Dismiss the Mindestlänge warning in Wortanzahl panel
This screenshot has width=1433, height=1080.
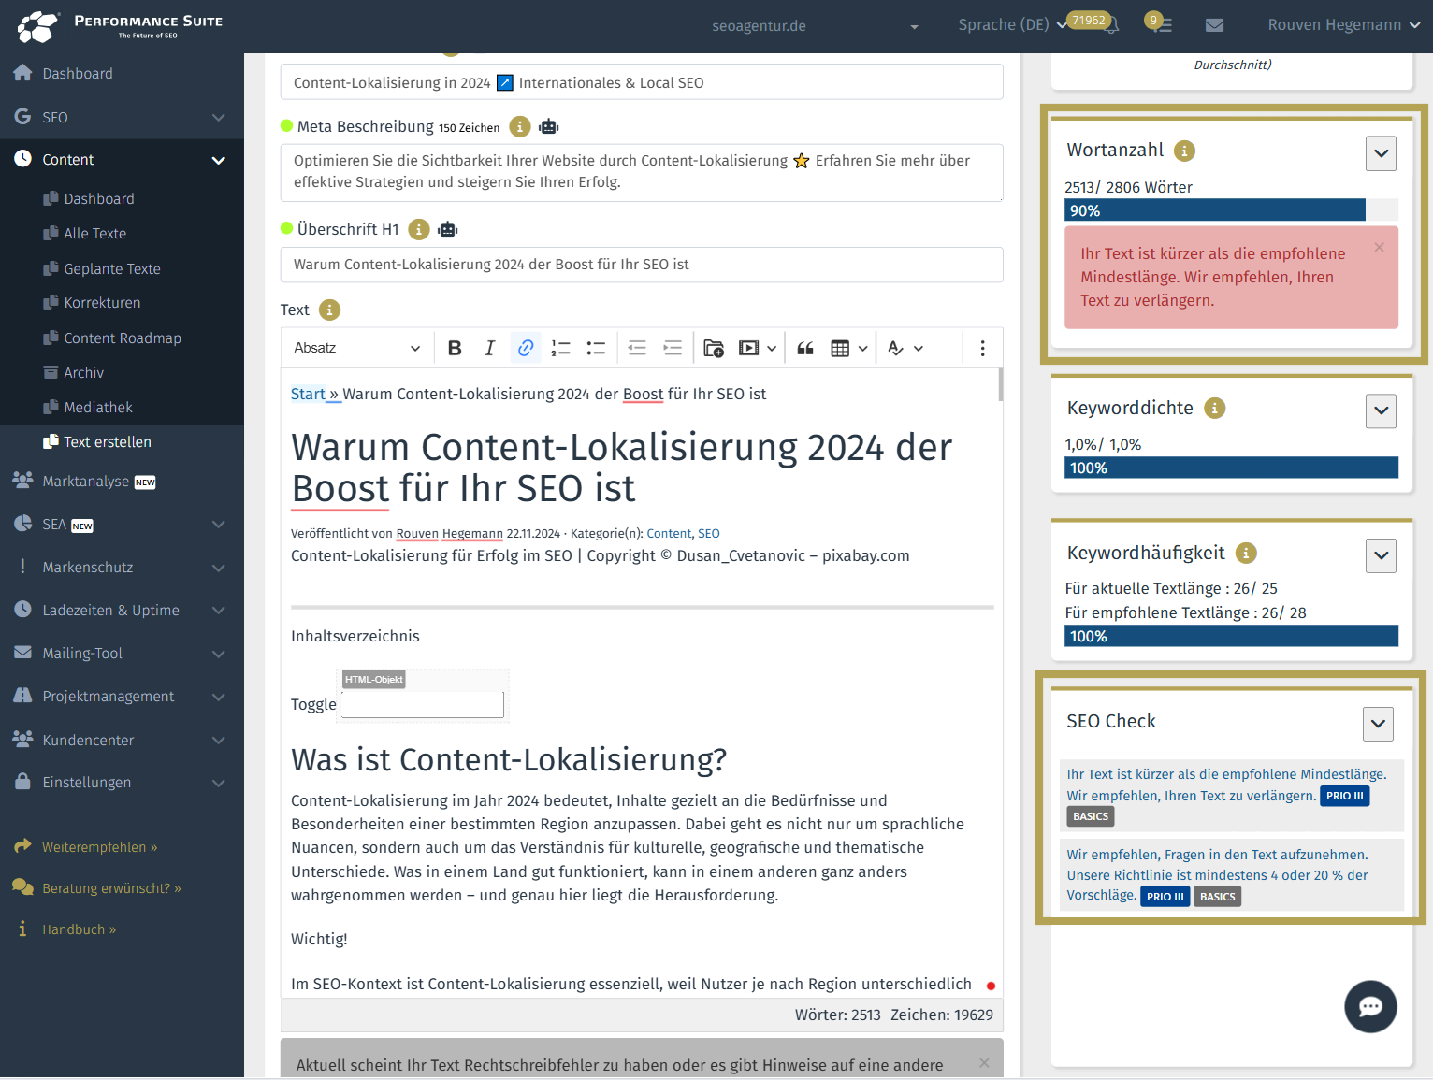(x=1379, y=247)
